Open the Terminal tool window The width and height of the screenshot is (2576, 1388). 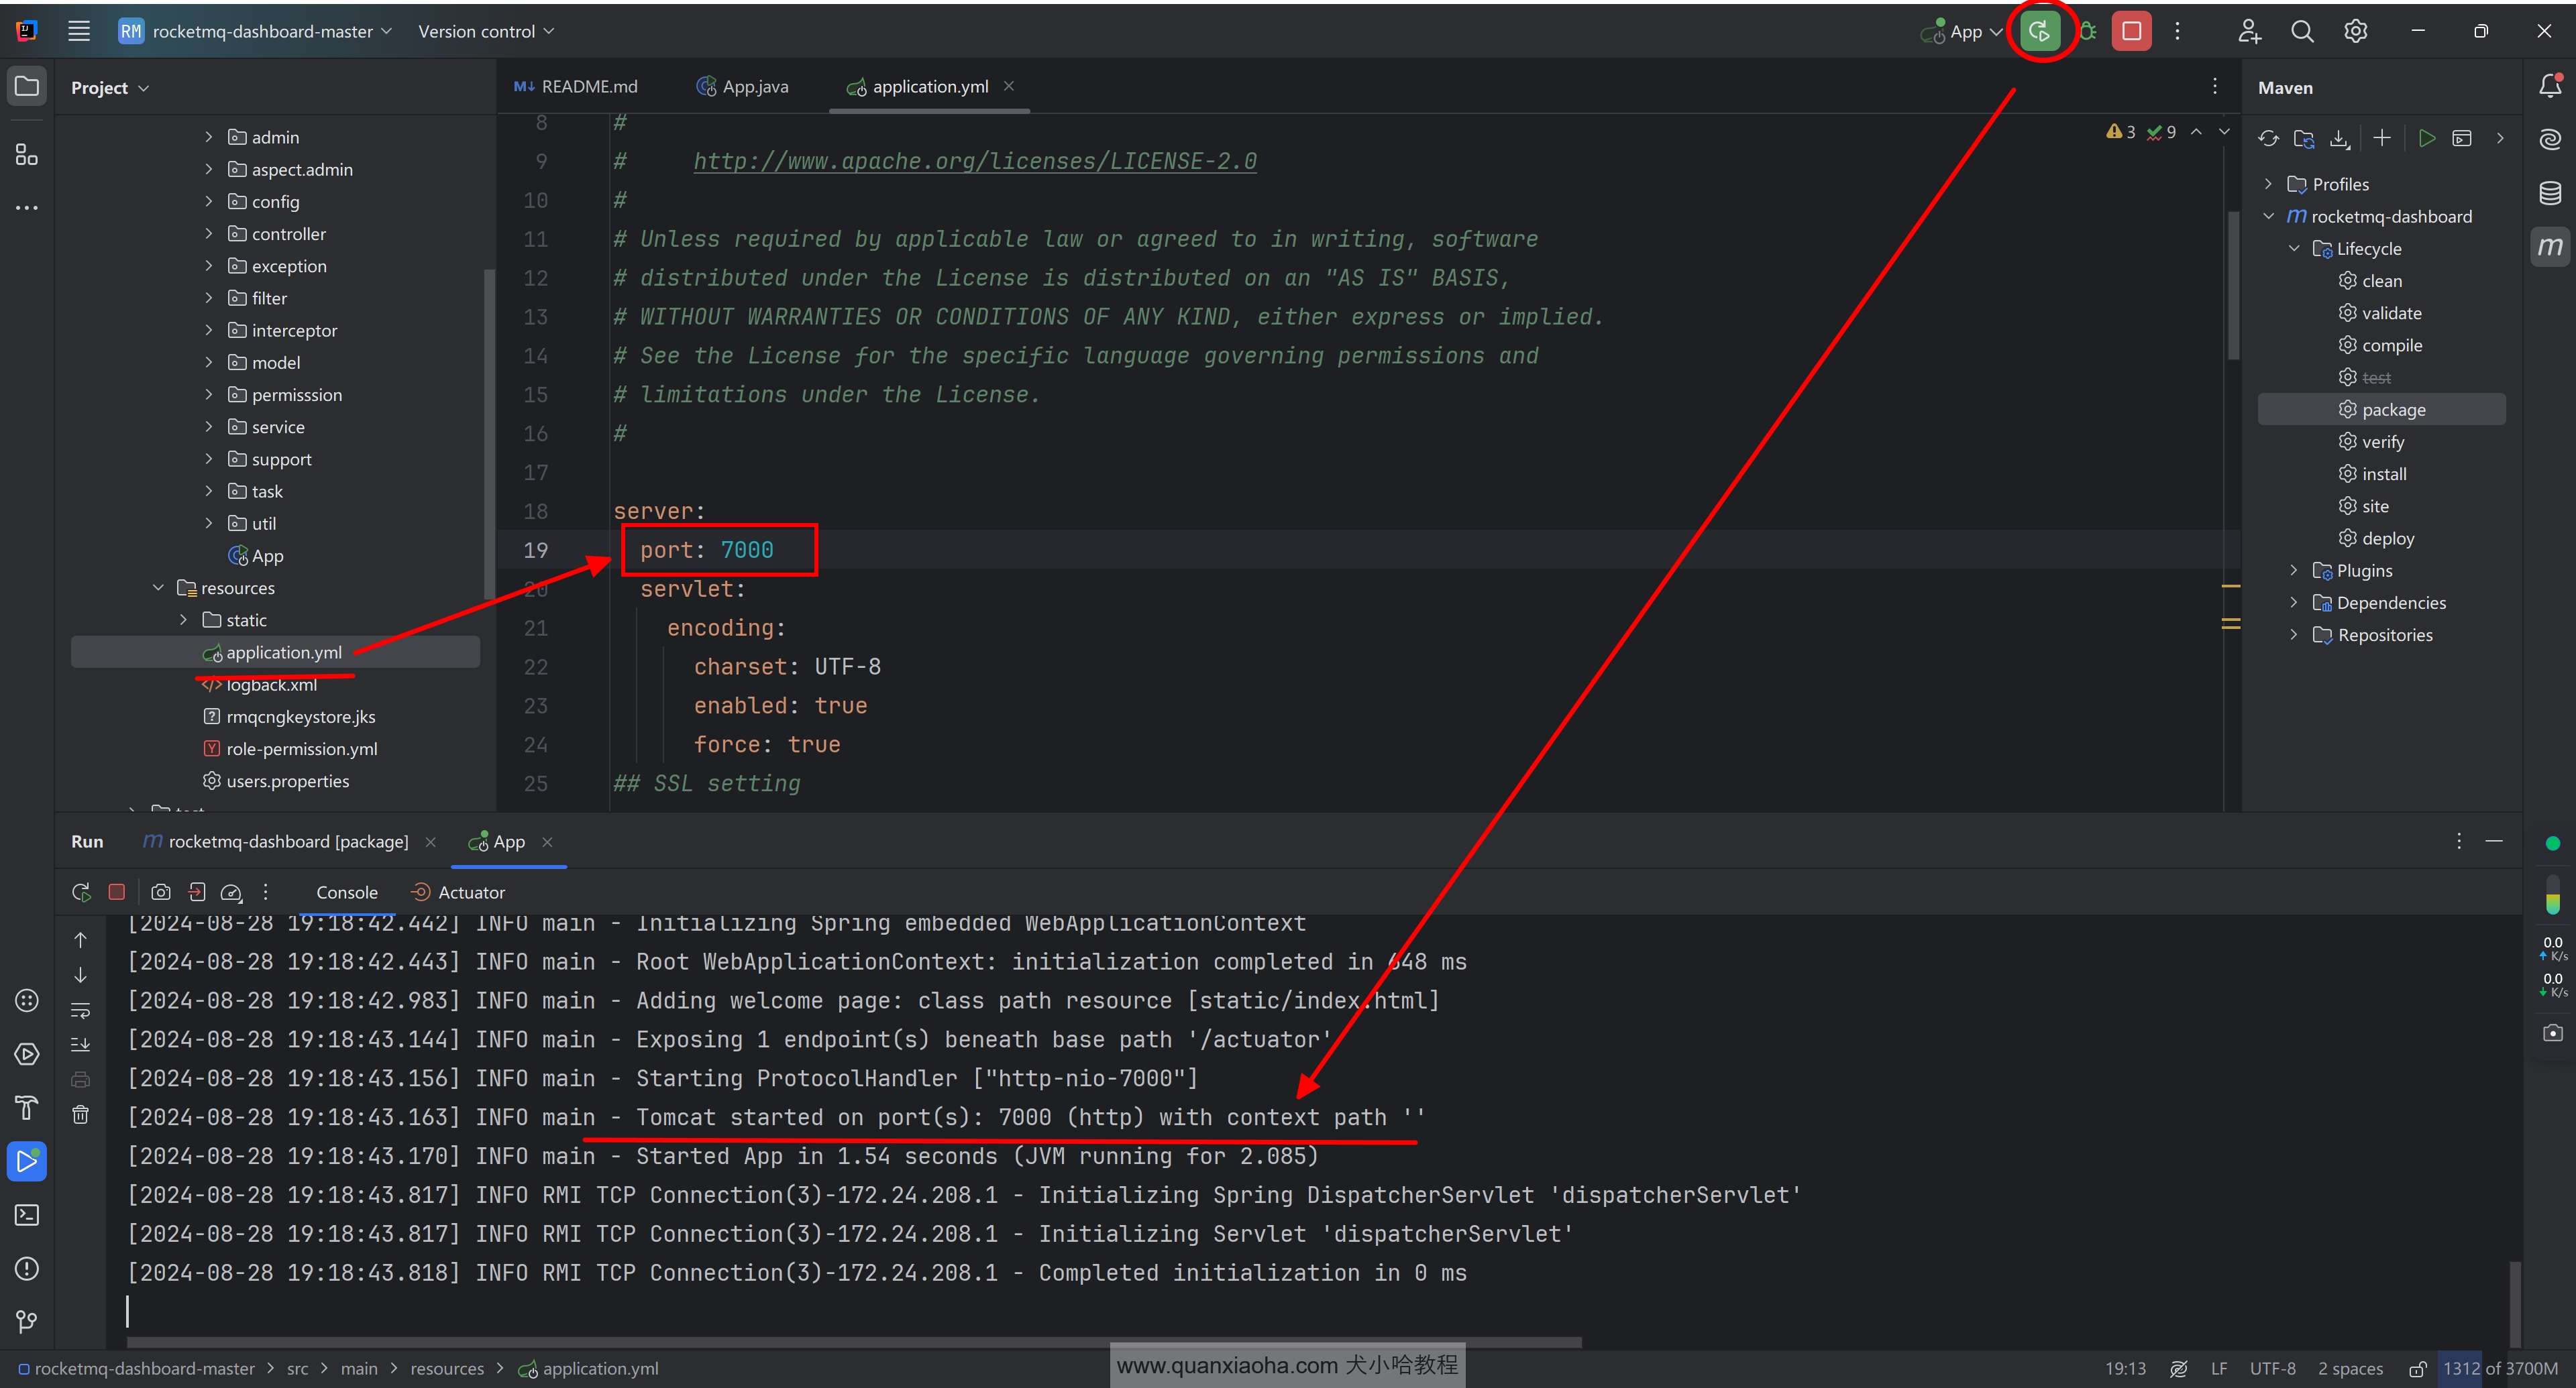27,1214
